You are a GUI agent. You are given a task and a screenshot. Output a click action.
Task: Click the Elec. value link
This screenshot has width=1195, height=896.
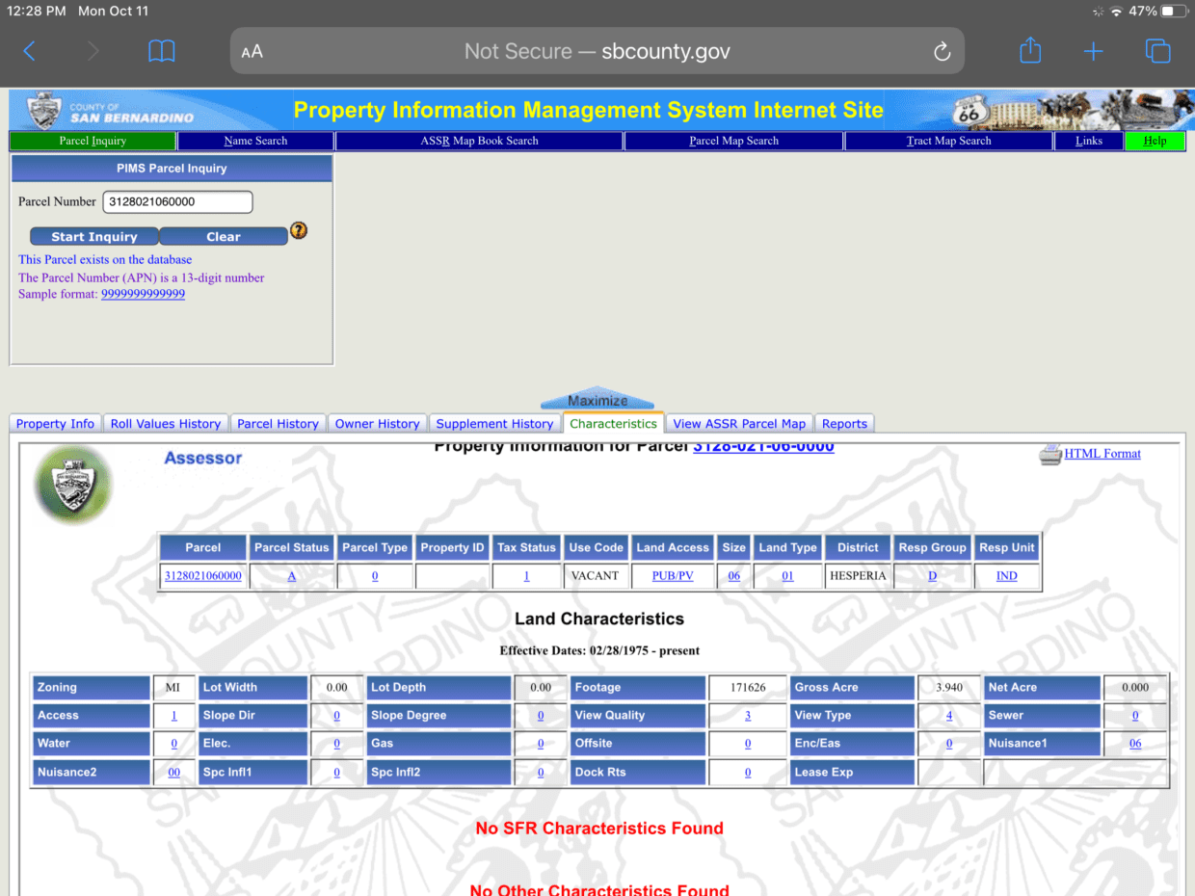pos(337,744)
